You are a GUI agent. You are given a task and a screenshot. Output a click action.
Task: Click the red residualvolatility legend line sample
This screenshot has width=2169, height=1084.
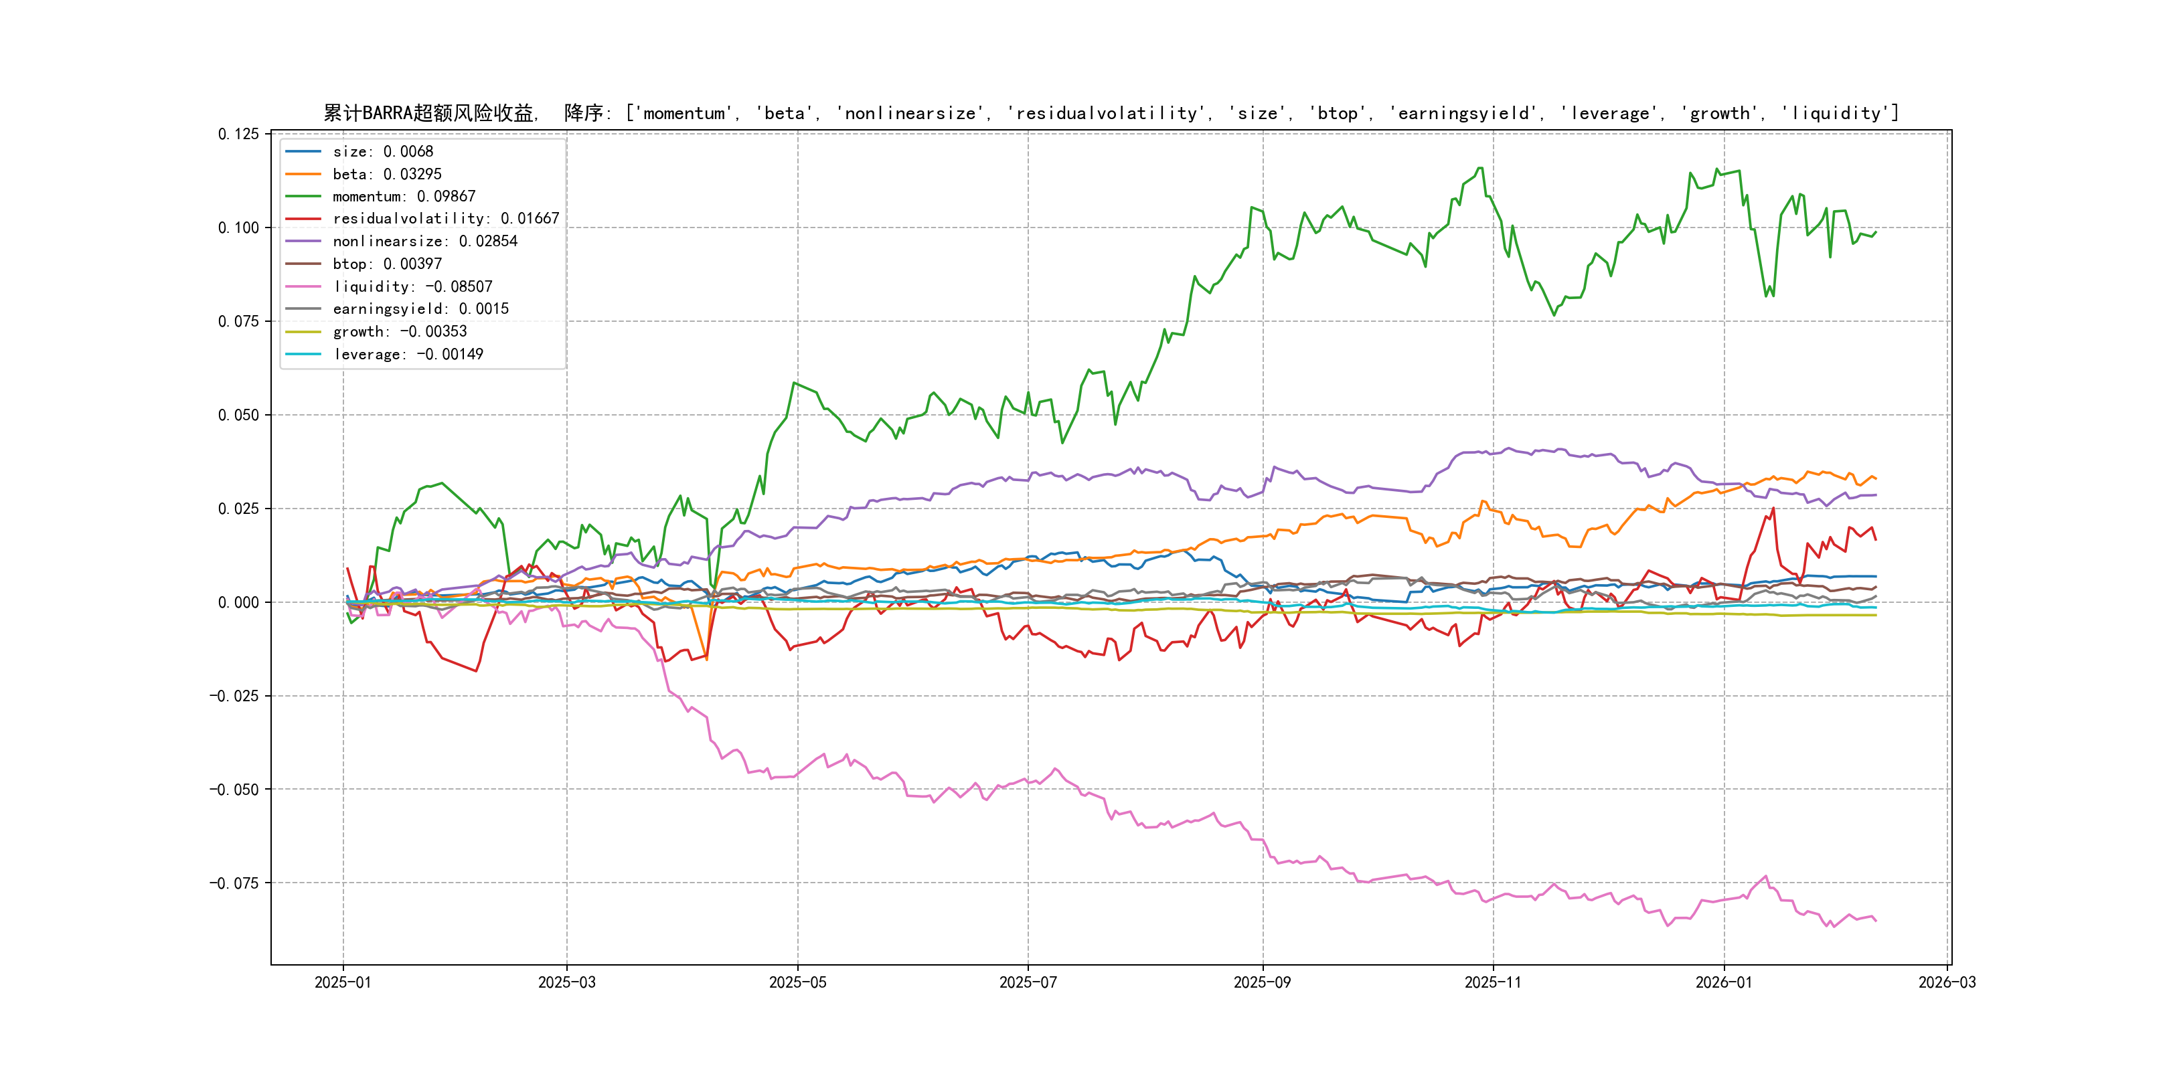pyautogui.click(x=303, y=219)
